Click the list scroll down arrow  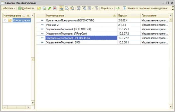click(171, 107)
